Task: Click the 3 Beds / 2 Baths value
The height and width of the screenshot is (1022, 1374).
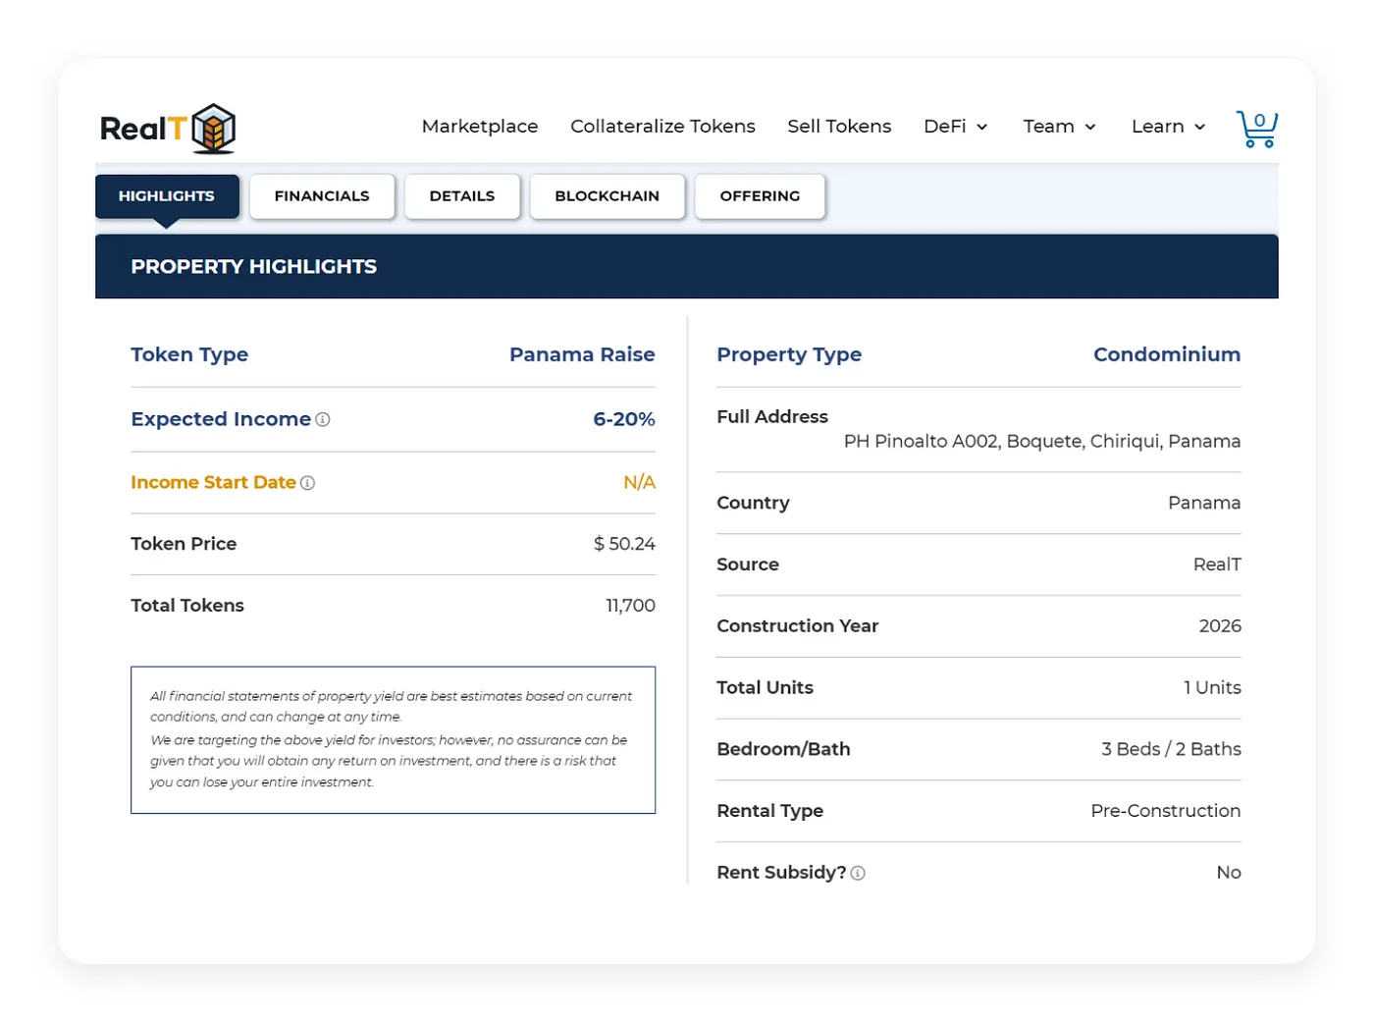Action: [x=1171, y=749]
